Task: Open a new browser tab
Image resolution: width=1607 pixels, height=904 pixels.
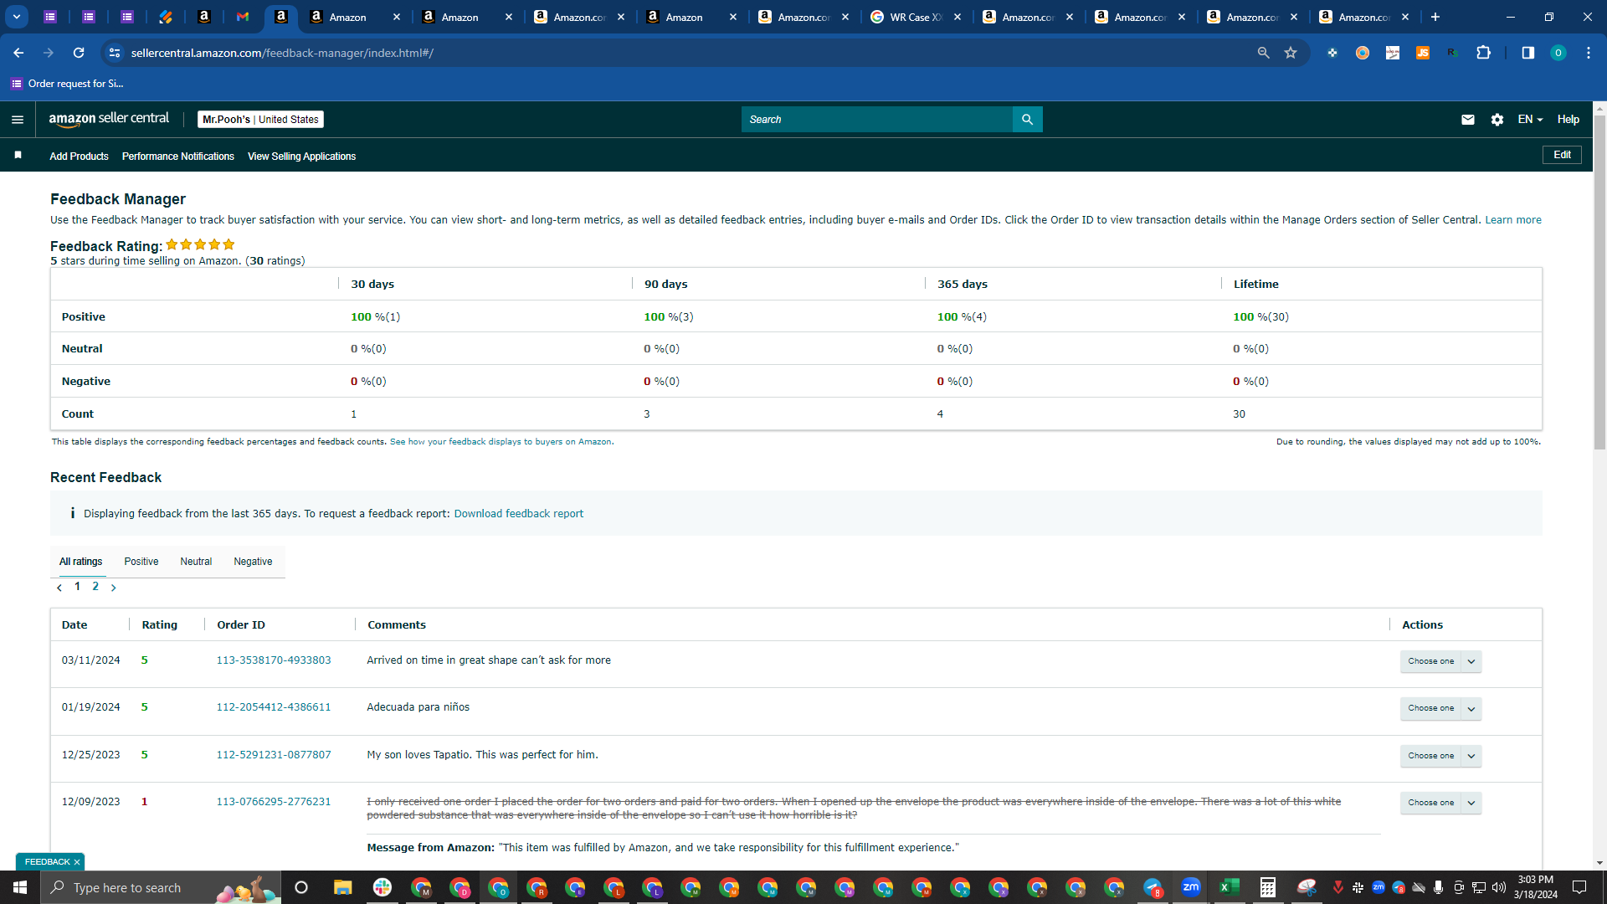Action: [1435, 17]
